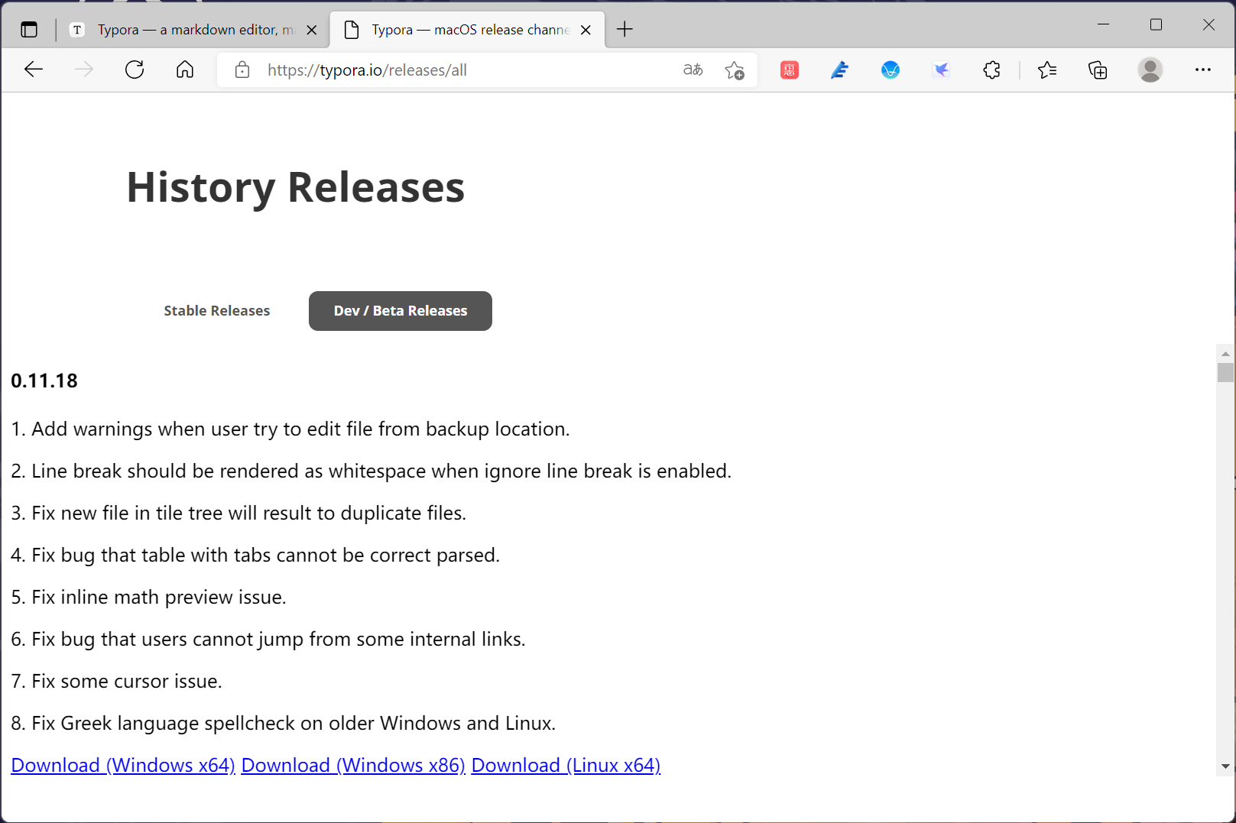
Task: Download the Linux x64 build
Action: coord(566,765)
